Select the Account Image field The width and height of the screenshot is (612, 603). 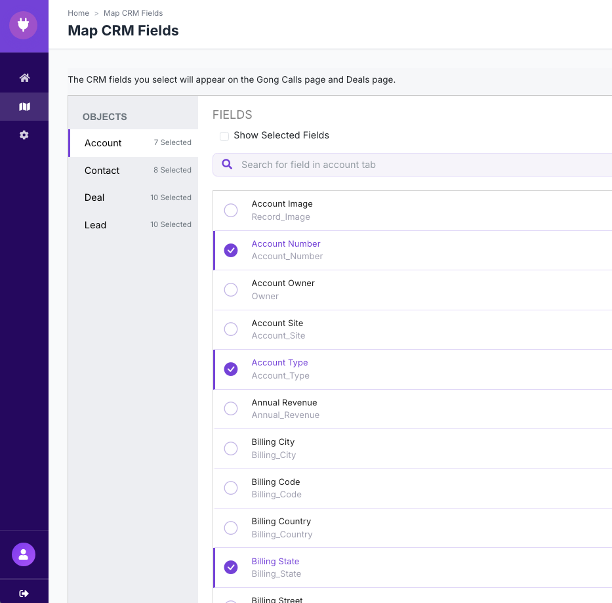click(x=231, y=210)
